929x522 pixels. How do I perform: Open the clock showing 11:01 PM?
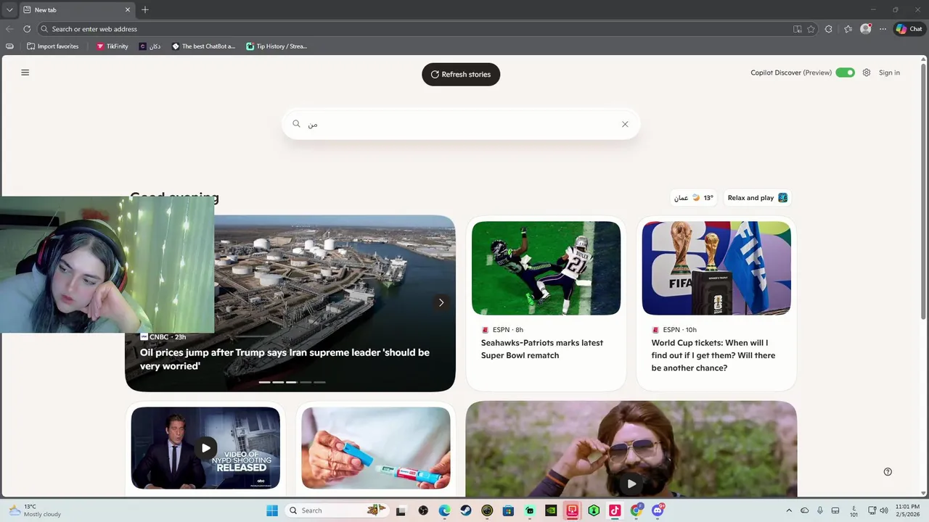pyautogui.click(x=907, y=510)
